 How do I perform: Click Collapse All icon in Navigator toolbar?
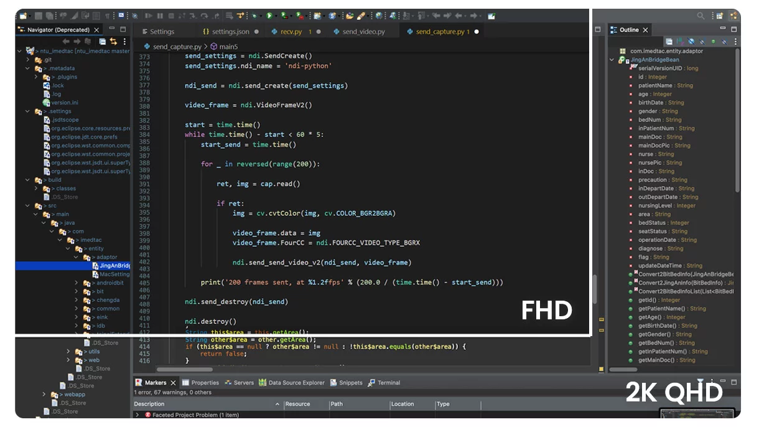102,41
